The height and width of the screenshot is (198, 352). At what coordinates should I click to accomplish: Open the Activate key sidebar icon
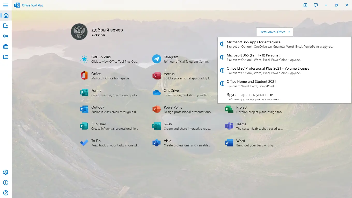tap(6, 36)
